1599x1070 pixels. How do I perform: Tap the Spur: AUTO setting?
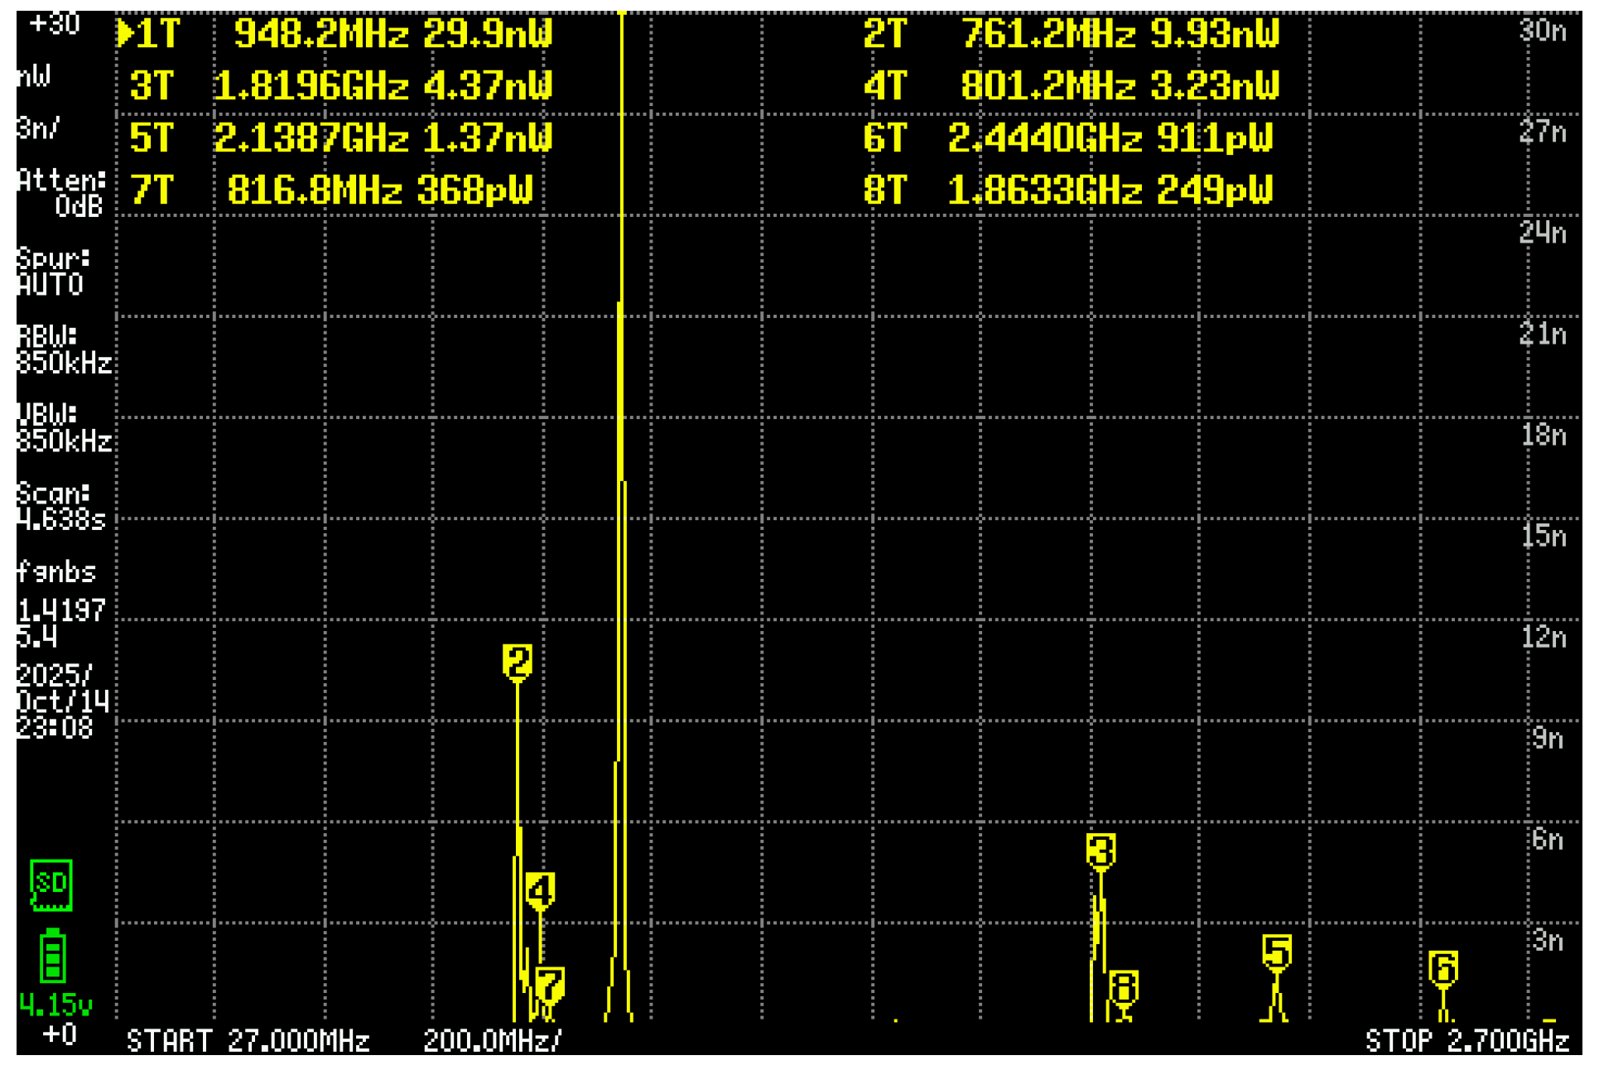52,272
